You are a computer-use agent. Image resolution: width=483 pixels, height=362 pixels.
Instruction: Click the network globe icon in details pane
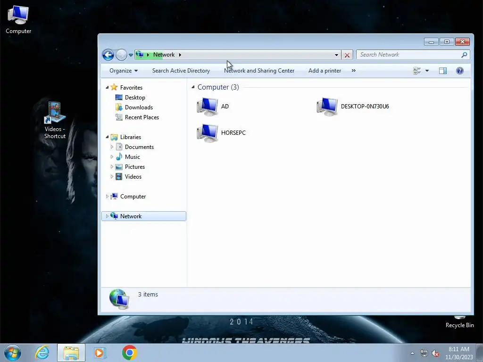(119, 299)
